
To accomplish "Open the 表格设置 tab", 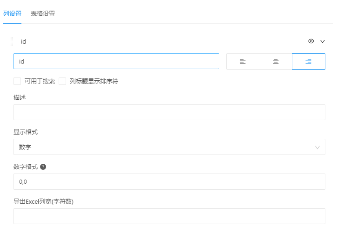I will [43, 13].
